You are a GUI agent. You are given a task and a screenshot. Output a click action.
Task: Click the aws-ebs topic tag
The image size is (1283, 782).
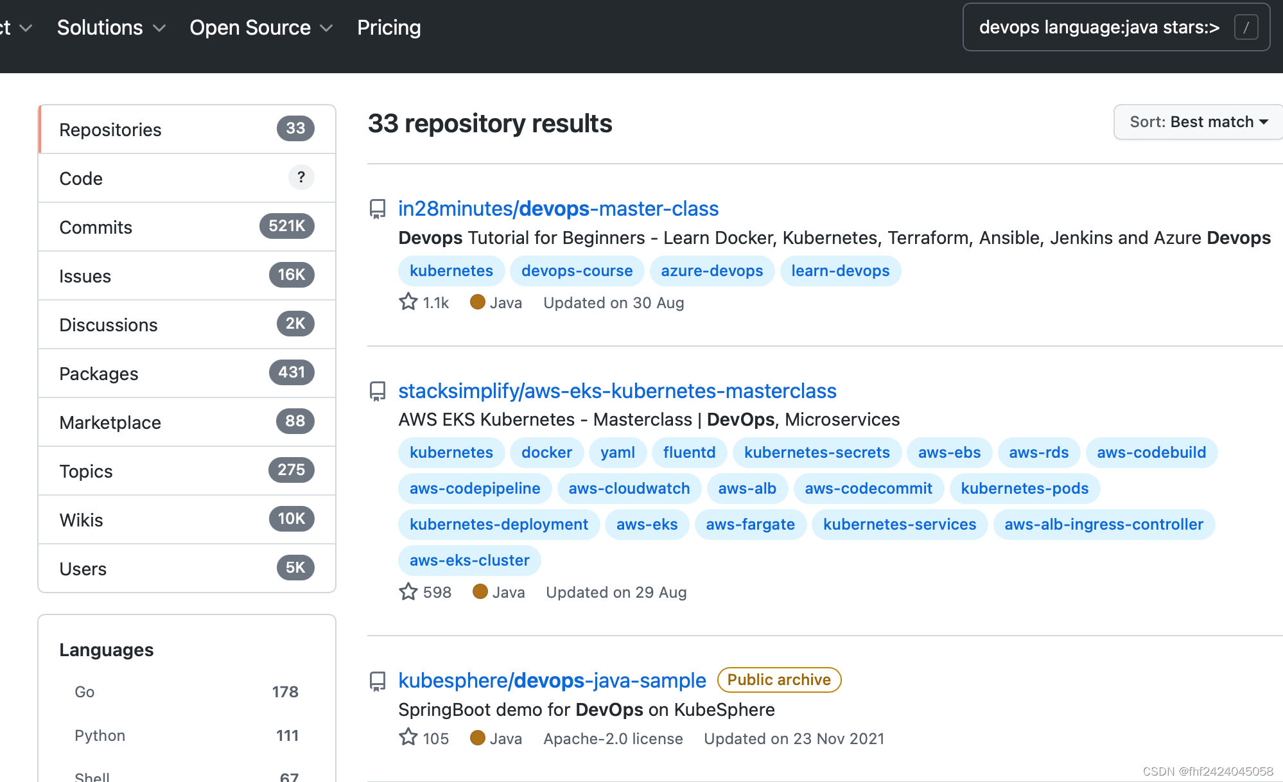[949, 453]
